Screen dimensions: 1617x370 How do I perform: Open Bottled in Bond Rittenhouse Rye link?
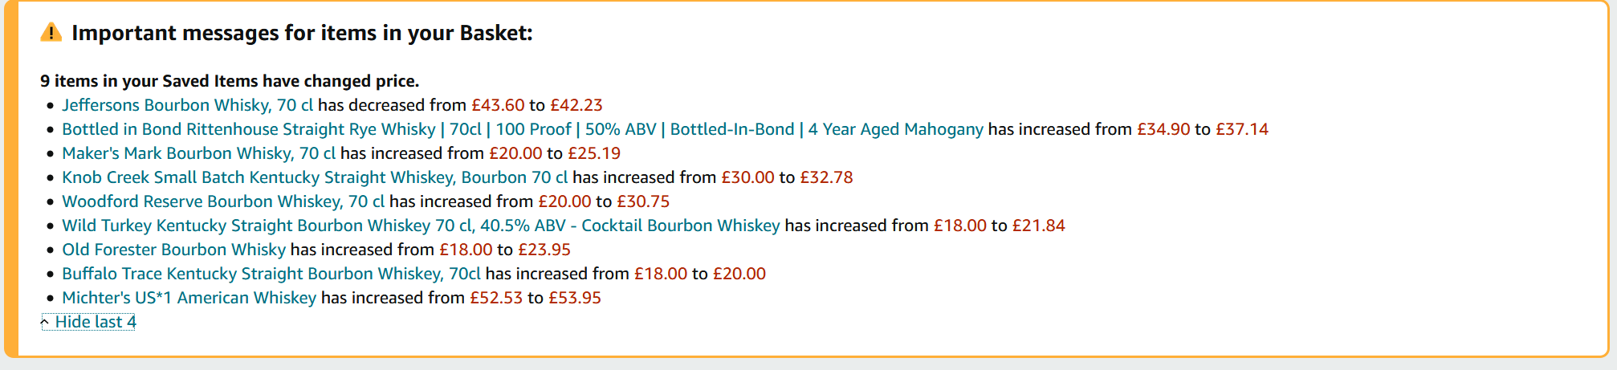point(522,129)
